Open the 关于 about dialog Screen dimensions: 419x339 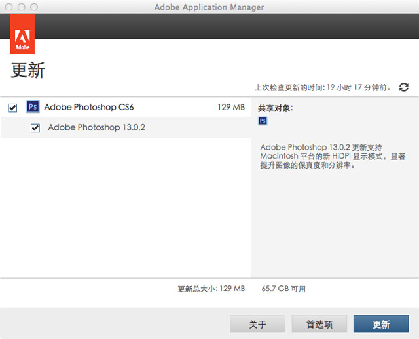click(x=257, y=324)
